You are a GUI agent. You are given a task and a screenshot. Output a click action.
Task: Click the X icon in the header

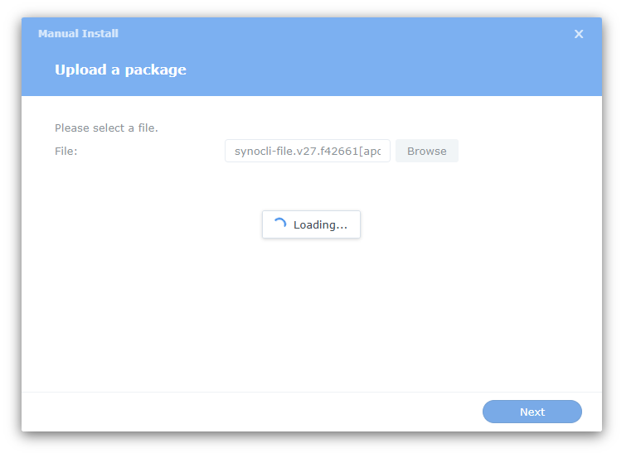tap(579, 34)
